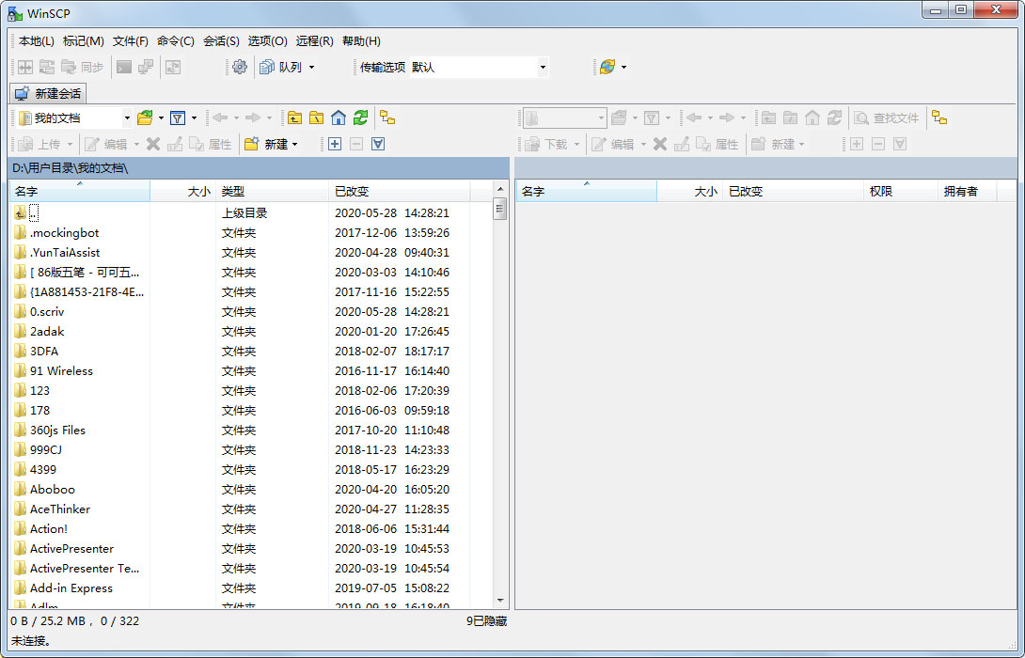Screen dimensions: 1025x658
Task: Open the Preferences gear icon
Action: click(x=238, y=67)
